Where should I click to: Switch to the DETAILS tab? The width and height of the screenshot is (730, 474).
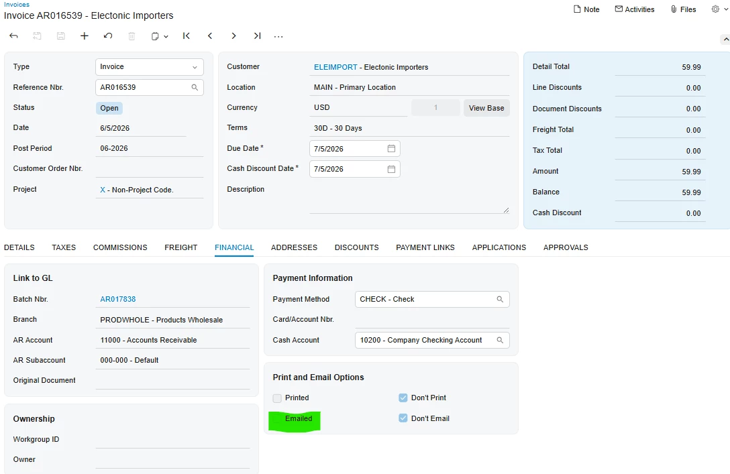click(19, 247)
